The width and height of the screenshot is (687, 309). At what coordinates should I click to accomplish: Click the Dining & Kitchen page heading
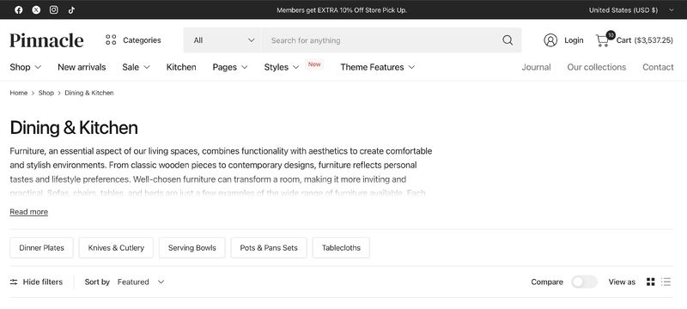[x=74, y=128]
